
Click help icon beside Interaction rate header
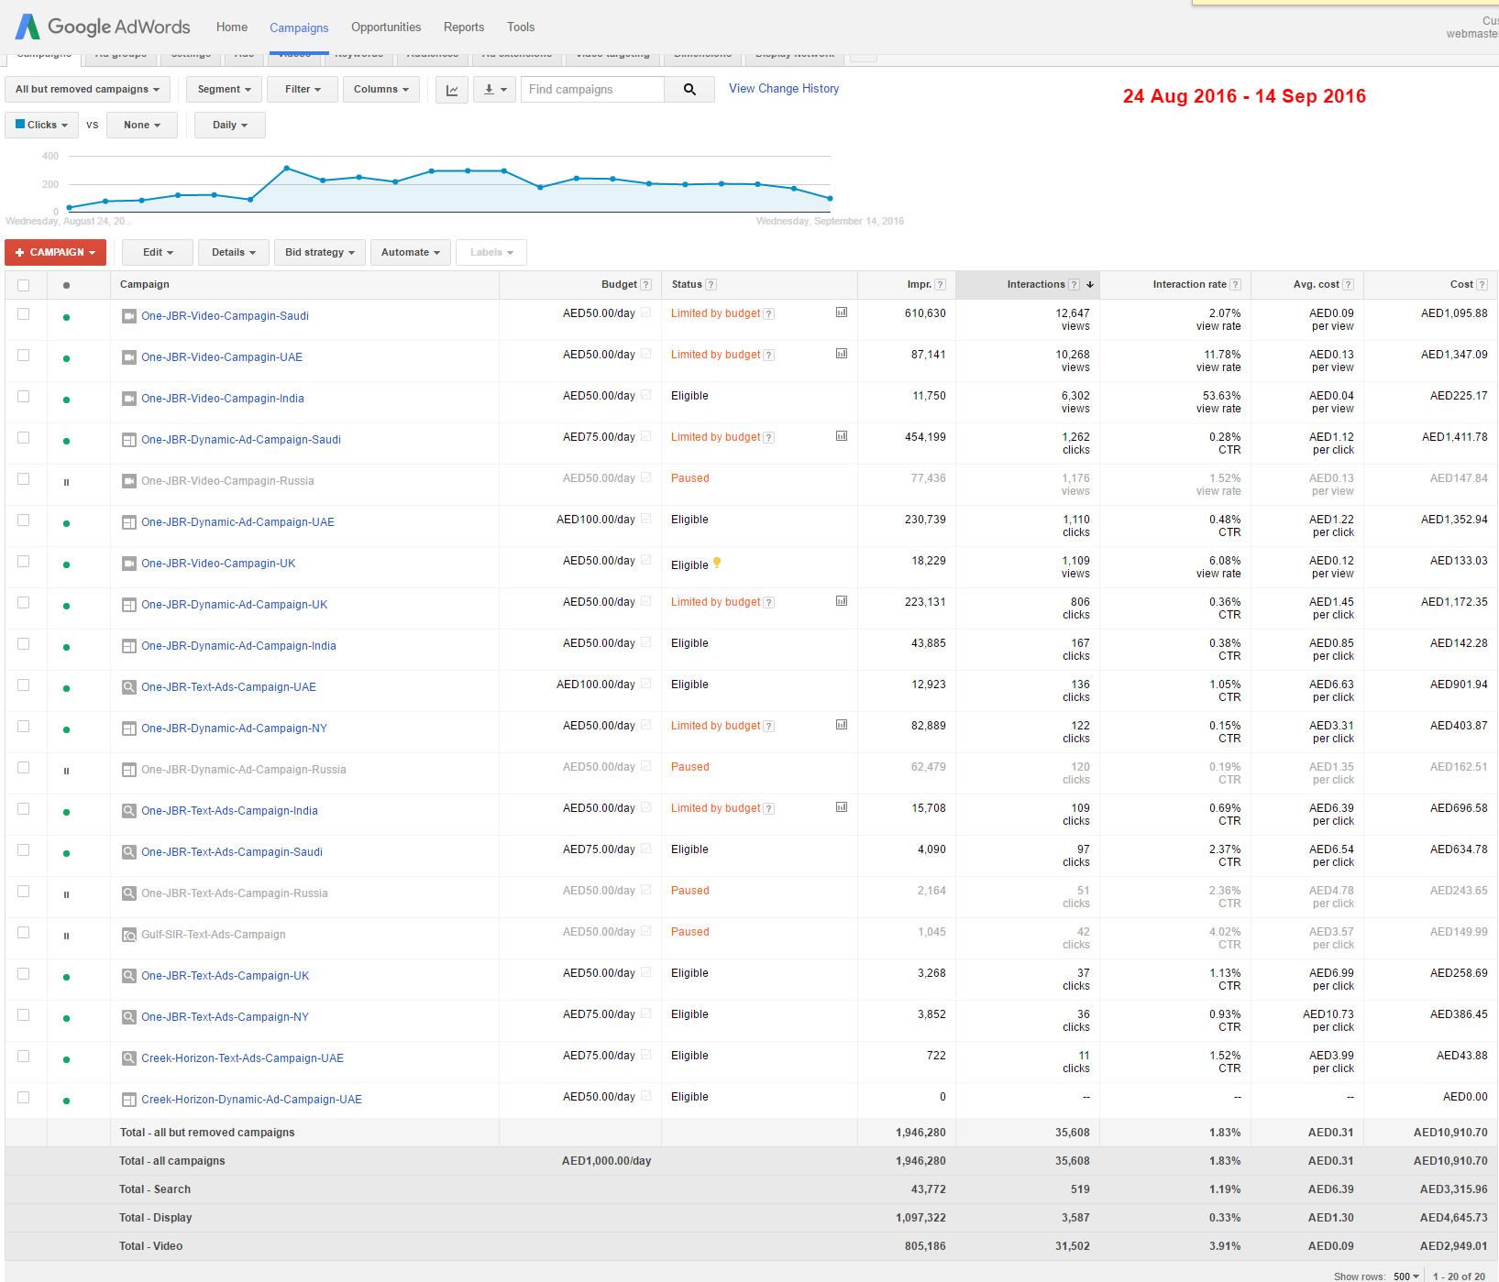click(1235, 285)
